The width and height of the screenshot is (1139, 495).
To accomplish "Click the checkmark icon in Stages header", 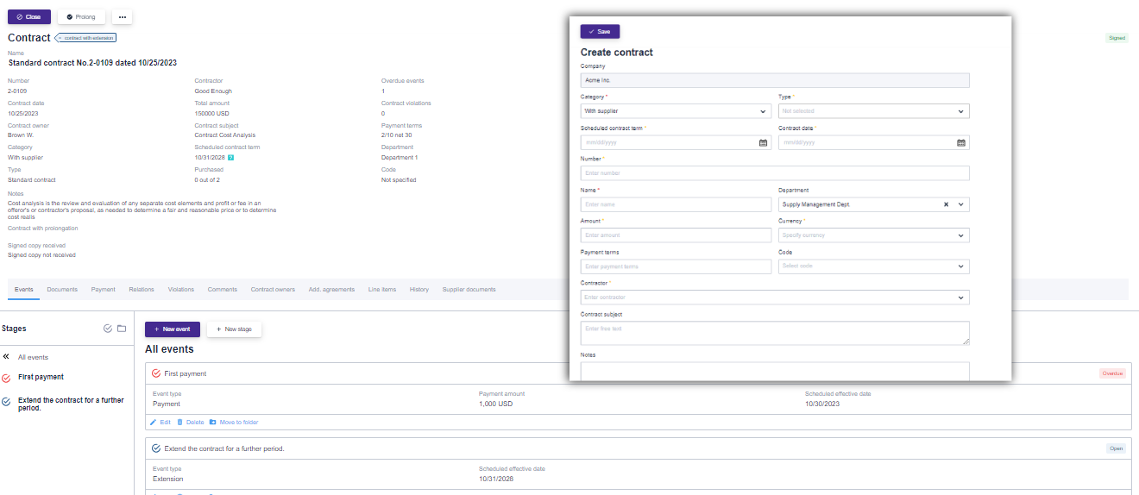I will point(108,329).
